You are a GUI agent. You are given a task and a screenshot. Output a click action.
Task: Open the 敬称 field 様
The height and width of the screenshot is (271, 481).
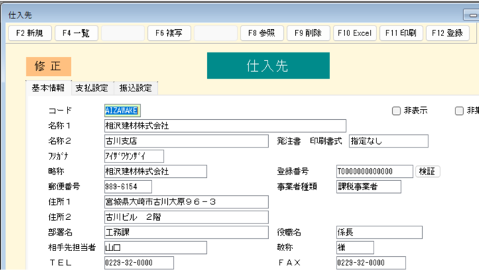pos(355,248)
